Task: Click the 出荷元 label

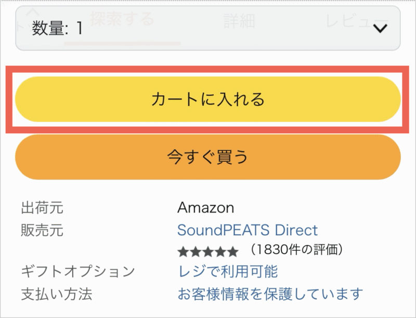Action: (42, 208)
